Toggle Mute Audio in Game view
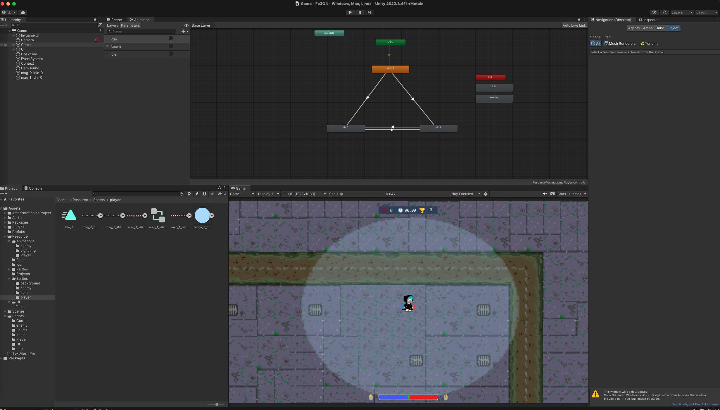720x410 pixels. coord(545,194)
